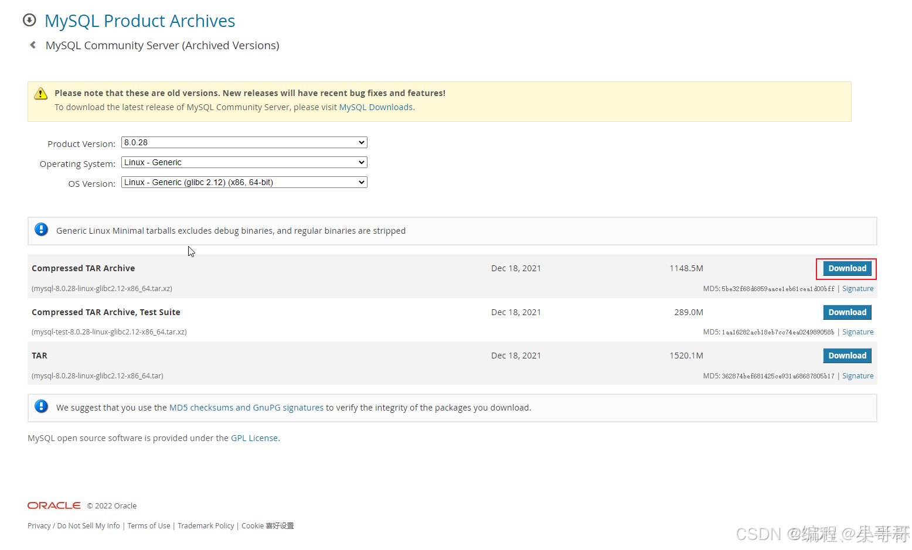912x550 pixels.
Task: Click the mysql-test-8.0.28 tar.xz filename
Action: coord(109,332)
